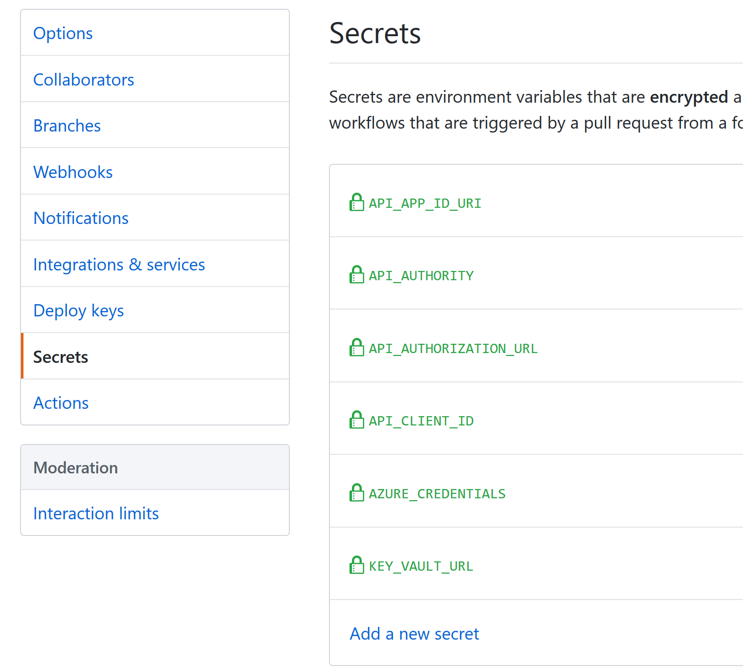Image resolution: width=743 pixels, height=668 pixels.
Task: Select the API_AUTHORITY secret entry
Action: (x=420, y=275)
